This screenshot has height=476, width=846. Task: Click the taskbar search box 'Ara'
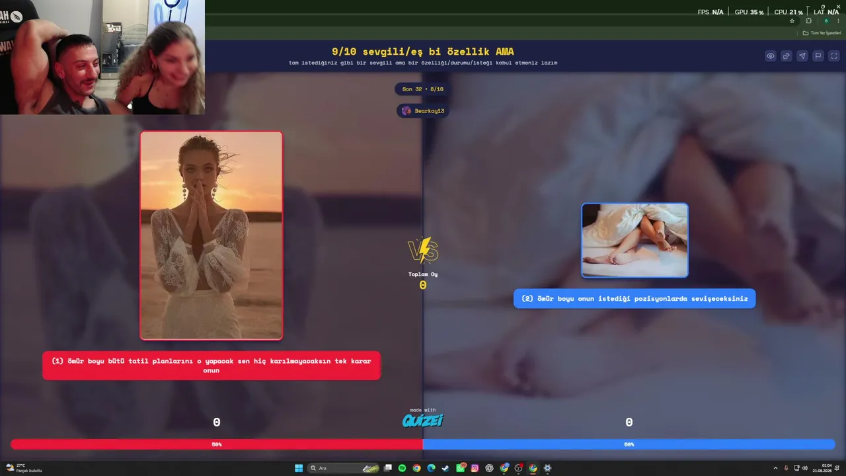pyautogui.click(x=344, y=468)
